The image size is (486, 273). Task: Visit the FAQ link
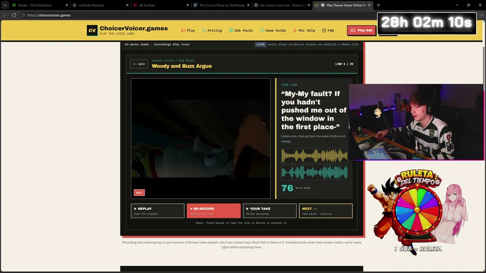(x=328, y=30)
